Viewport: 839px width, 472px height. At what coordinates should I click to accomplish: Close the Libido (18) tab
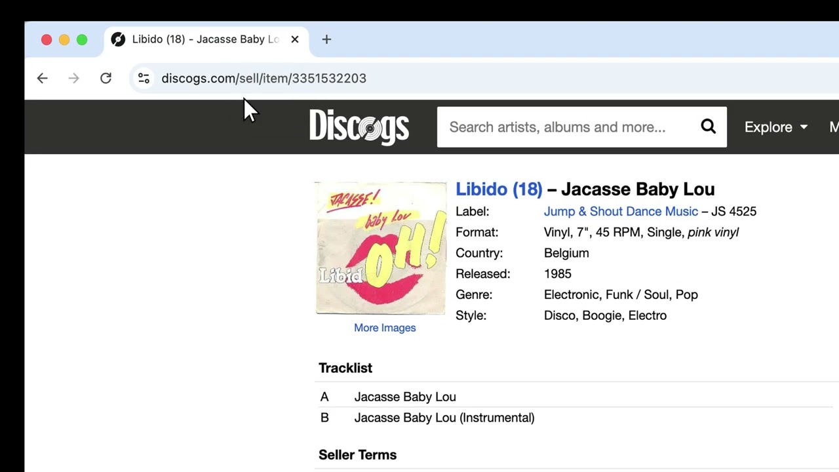coord(295,39)
